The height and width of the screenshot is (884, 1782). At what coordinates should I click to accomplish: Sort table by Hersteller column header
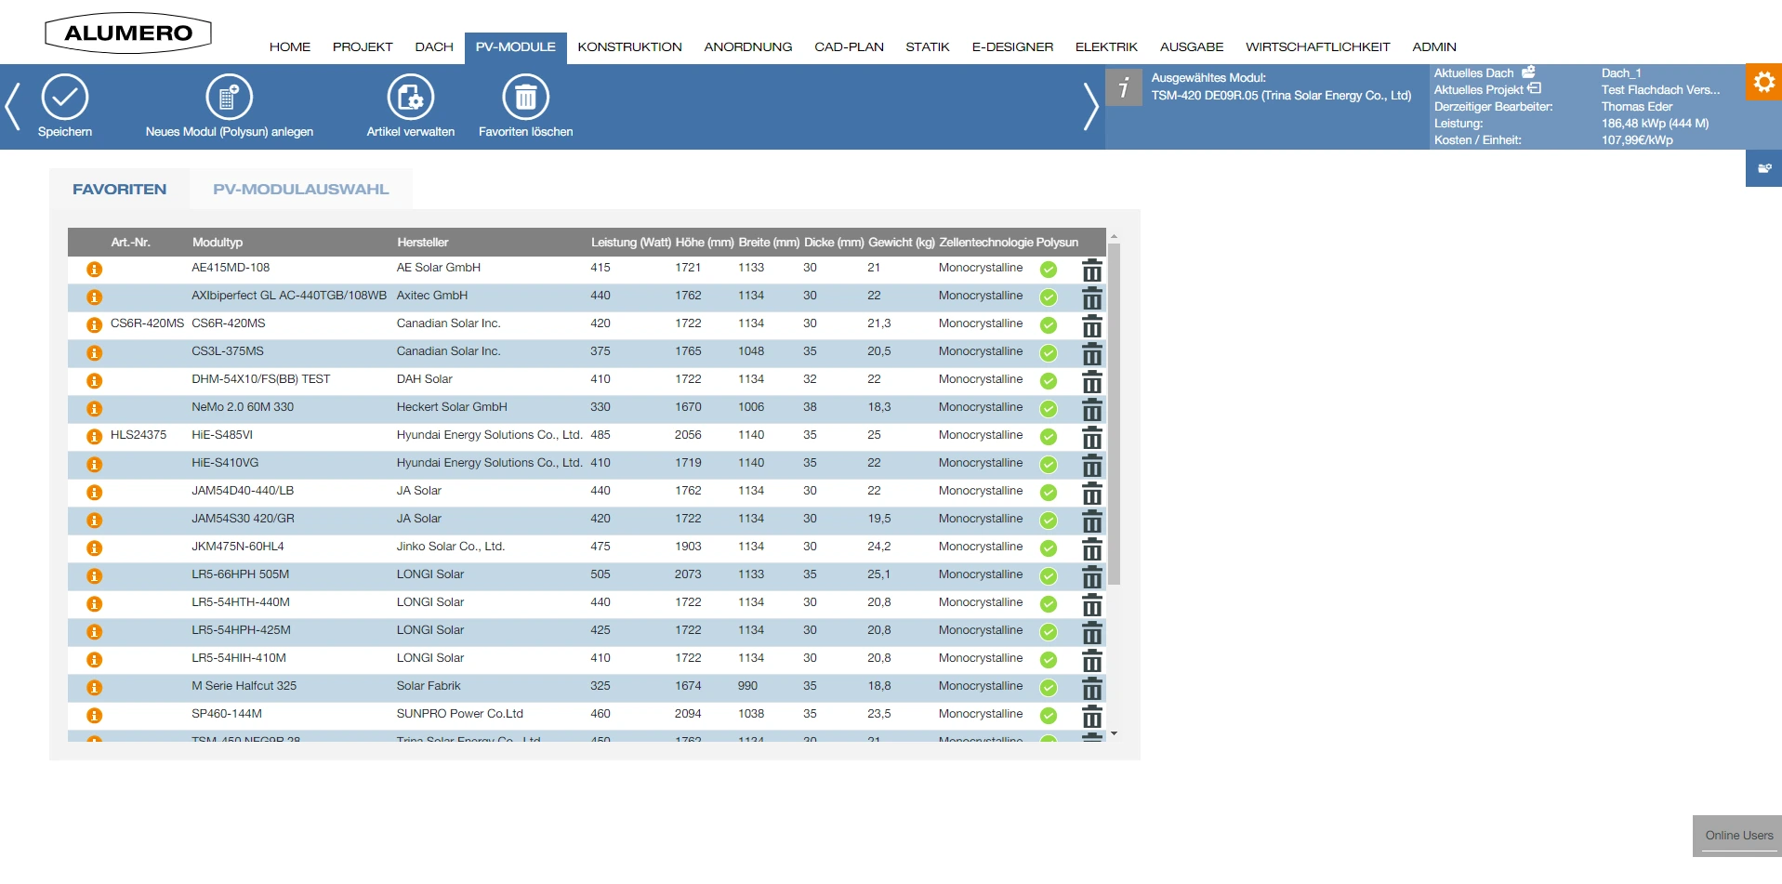[422, 243]
